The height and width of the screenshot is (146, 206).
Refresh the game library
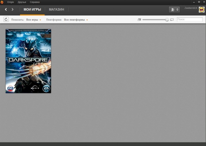pos(6,20)
